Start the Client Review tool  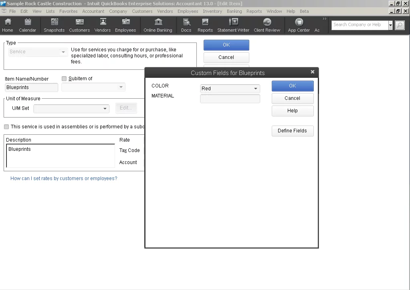pyautogui.click(x=267, y=25)
